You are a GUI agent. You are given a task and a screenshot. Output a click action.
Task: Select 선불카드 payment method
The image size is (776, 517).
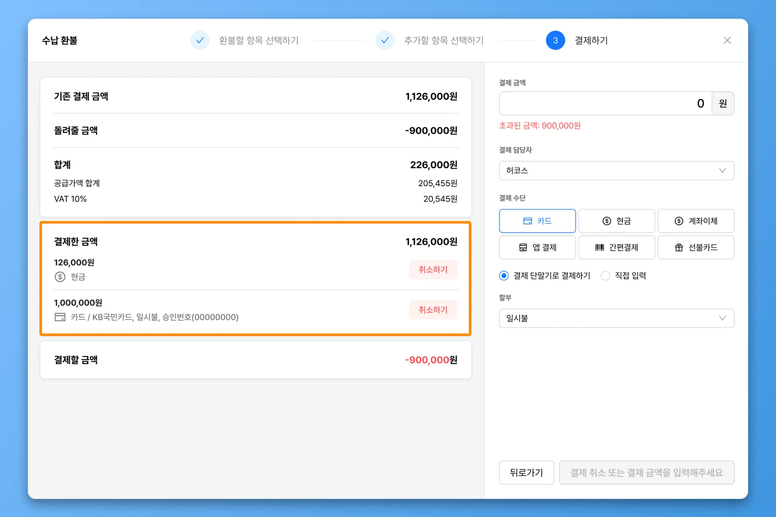[x=696, y=247]
